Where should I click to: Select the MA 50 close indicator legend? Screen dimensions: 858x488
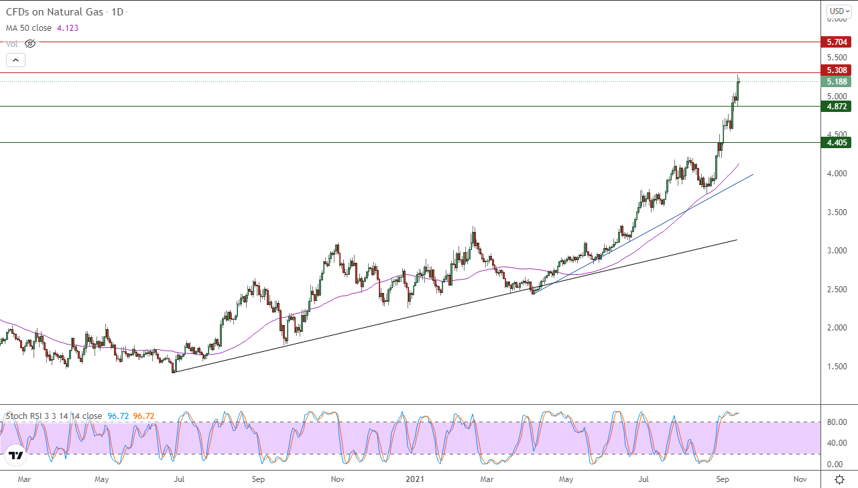point(29,27)
